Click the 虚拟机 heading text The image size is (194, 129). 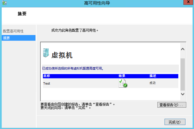tap(62, 55)
